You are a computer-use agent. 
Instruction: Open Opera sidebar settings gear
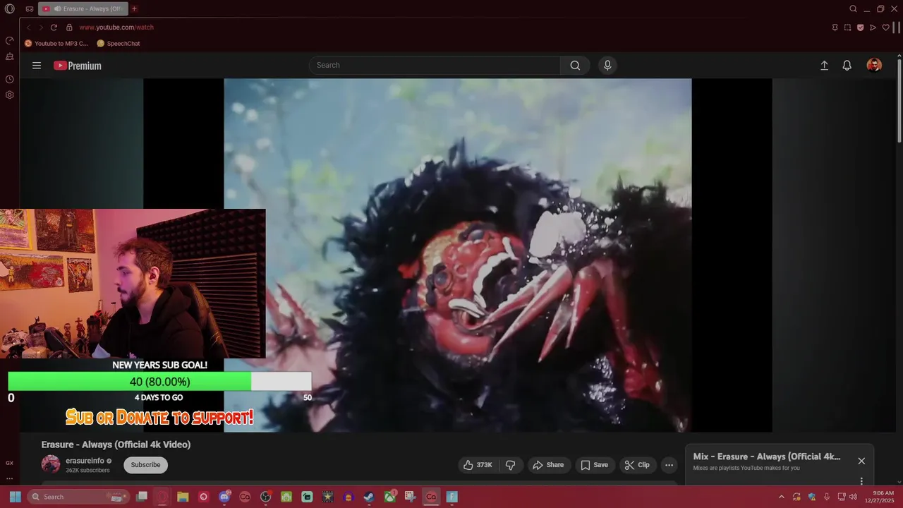(x=10, y=95)
